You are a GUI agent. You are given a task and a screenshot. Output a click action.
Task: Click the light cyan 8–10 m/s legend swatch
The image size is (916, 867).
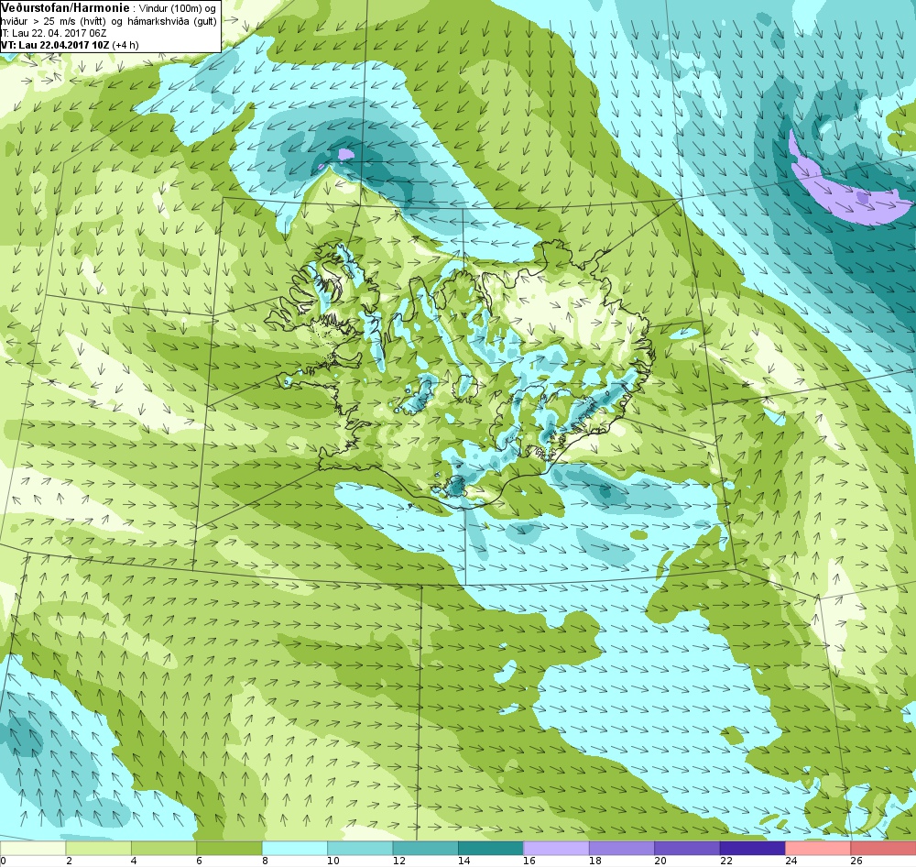[294, 848]
